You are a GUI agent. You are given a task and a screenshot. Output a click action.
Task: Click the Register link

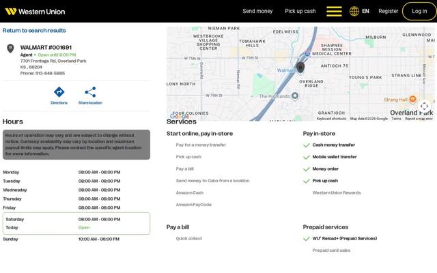(x=389, y=11)
